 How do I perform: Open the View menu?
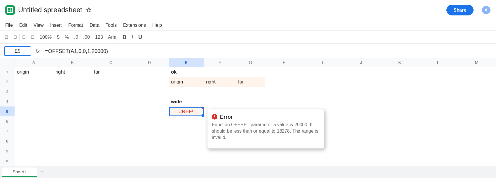click(39, 25)
